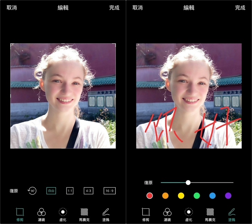Pick the red brush color
This screenshot has height=224, width=252.
pos(150,196)
